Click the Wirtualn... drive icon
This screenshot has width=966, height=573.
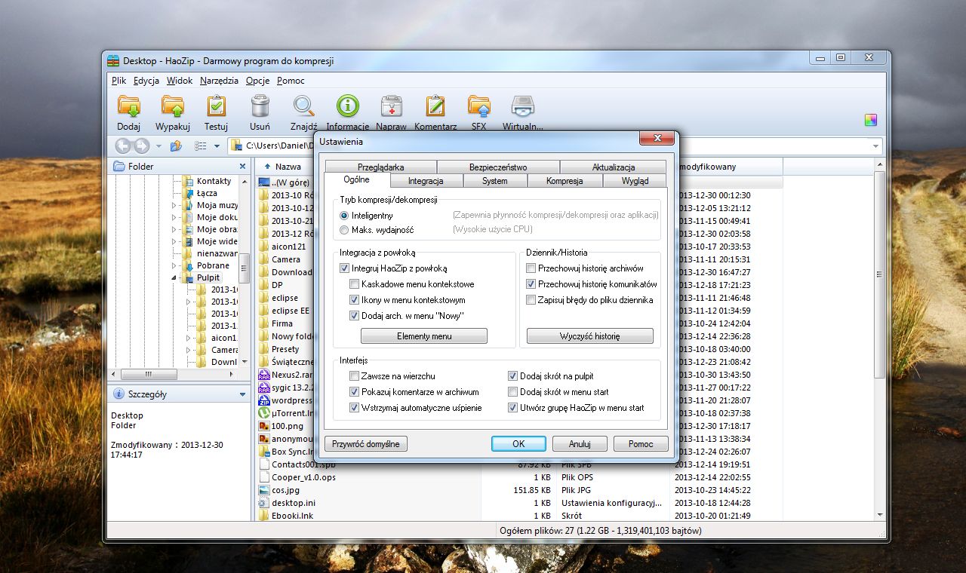coord(523,106)
